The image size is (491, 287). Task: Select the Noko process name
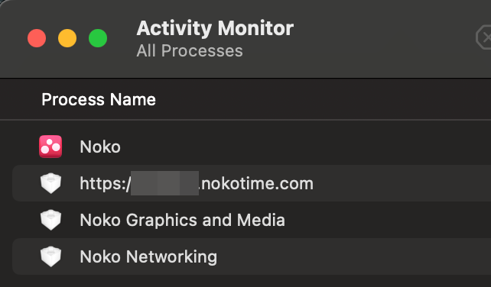pyautogui.click(x=100, y=147)
